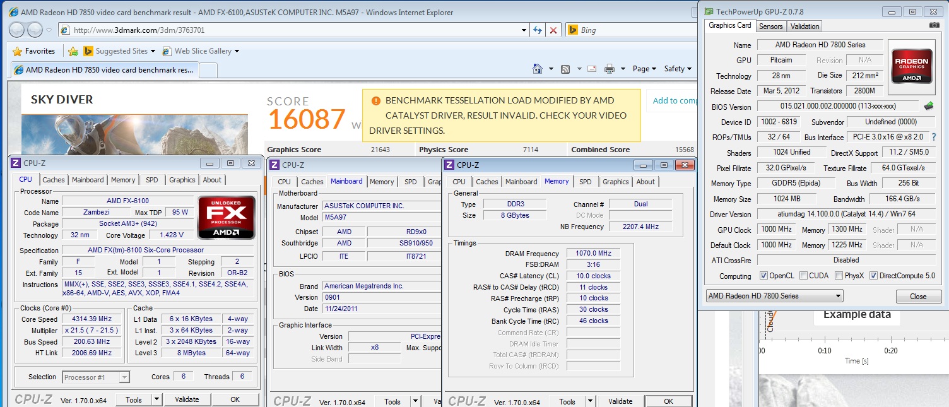The width and height of the screenshot is (949, 407).
Task: Click the GPU-Z camera screenshot icon
Action: point(934,25)
